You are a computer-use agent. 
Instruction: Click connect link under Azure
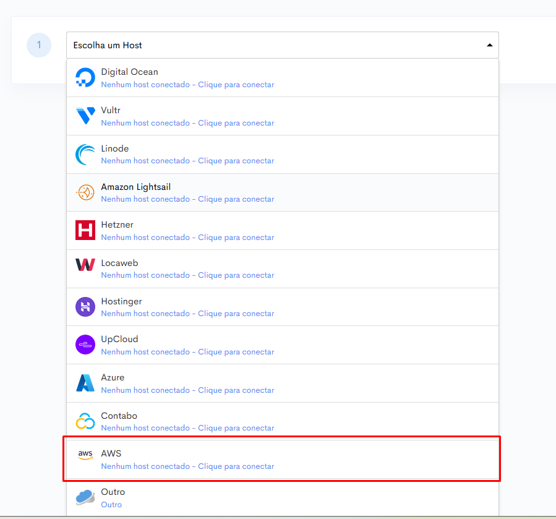tap(187, 390)
